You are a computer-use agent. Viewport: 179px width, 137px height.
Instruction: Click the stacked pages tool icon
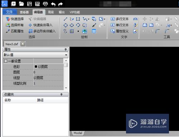pyautogui.click(x=84, y=25)
